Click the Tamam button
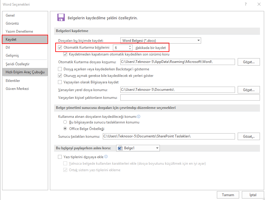Screen dimensions: 265x200 coord(228,195)
